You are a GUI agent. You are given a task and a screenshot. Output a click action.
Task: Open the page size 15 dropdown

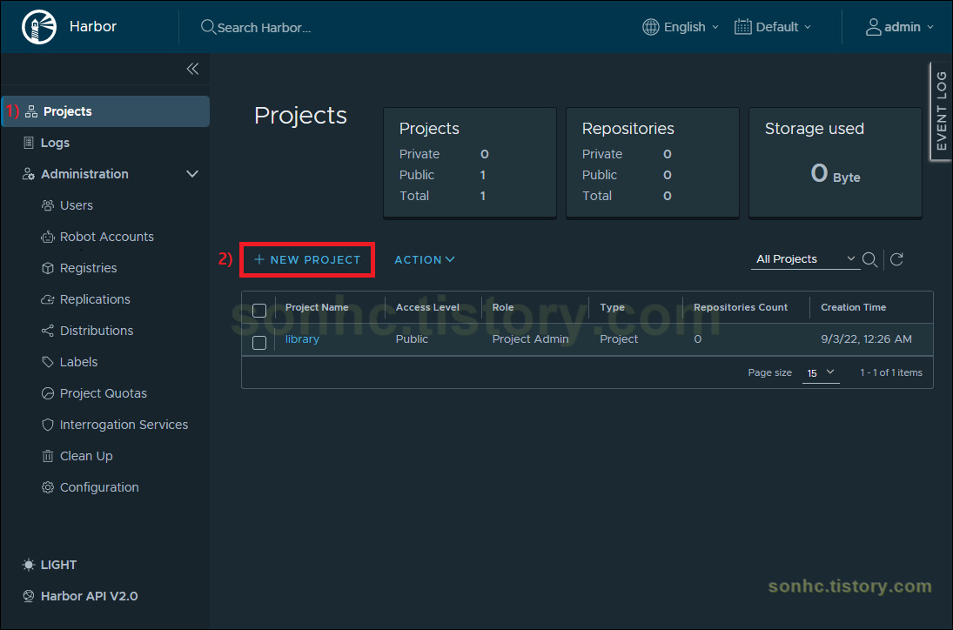click(x=821, y=373)
